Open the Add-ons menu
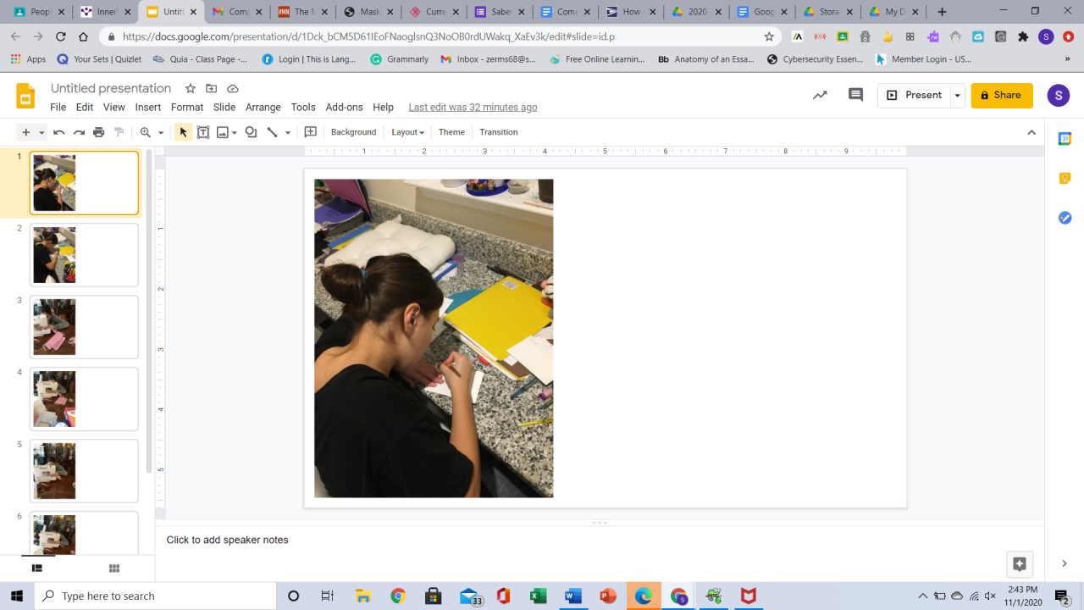 coord(344,108)
